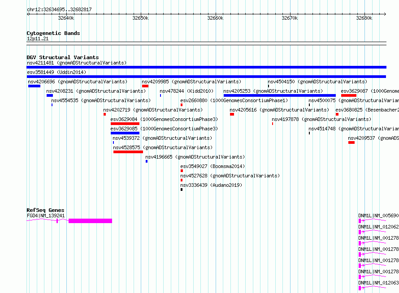
Task: Click the 32670k ruler position
Action: 290,18
